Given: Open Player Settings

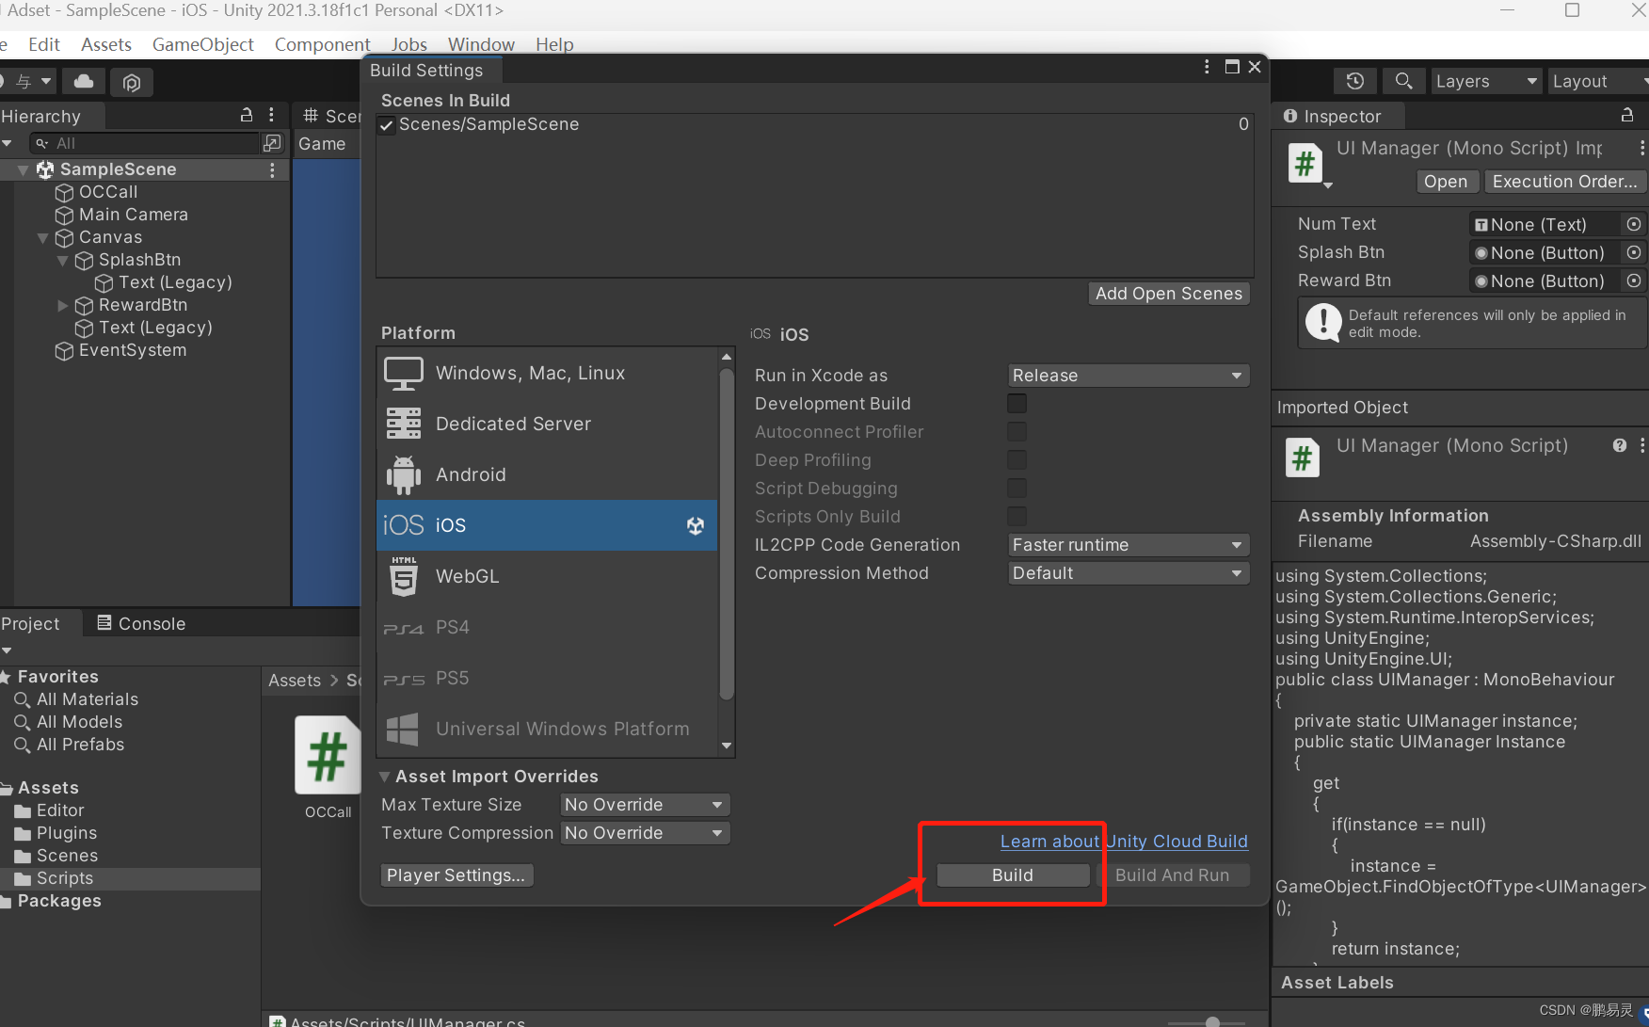Looking at the screenshot, I should 456,875.
